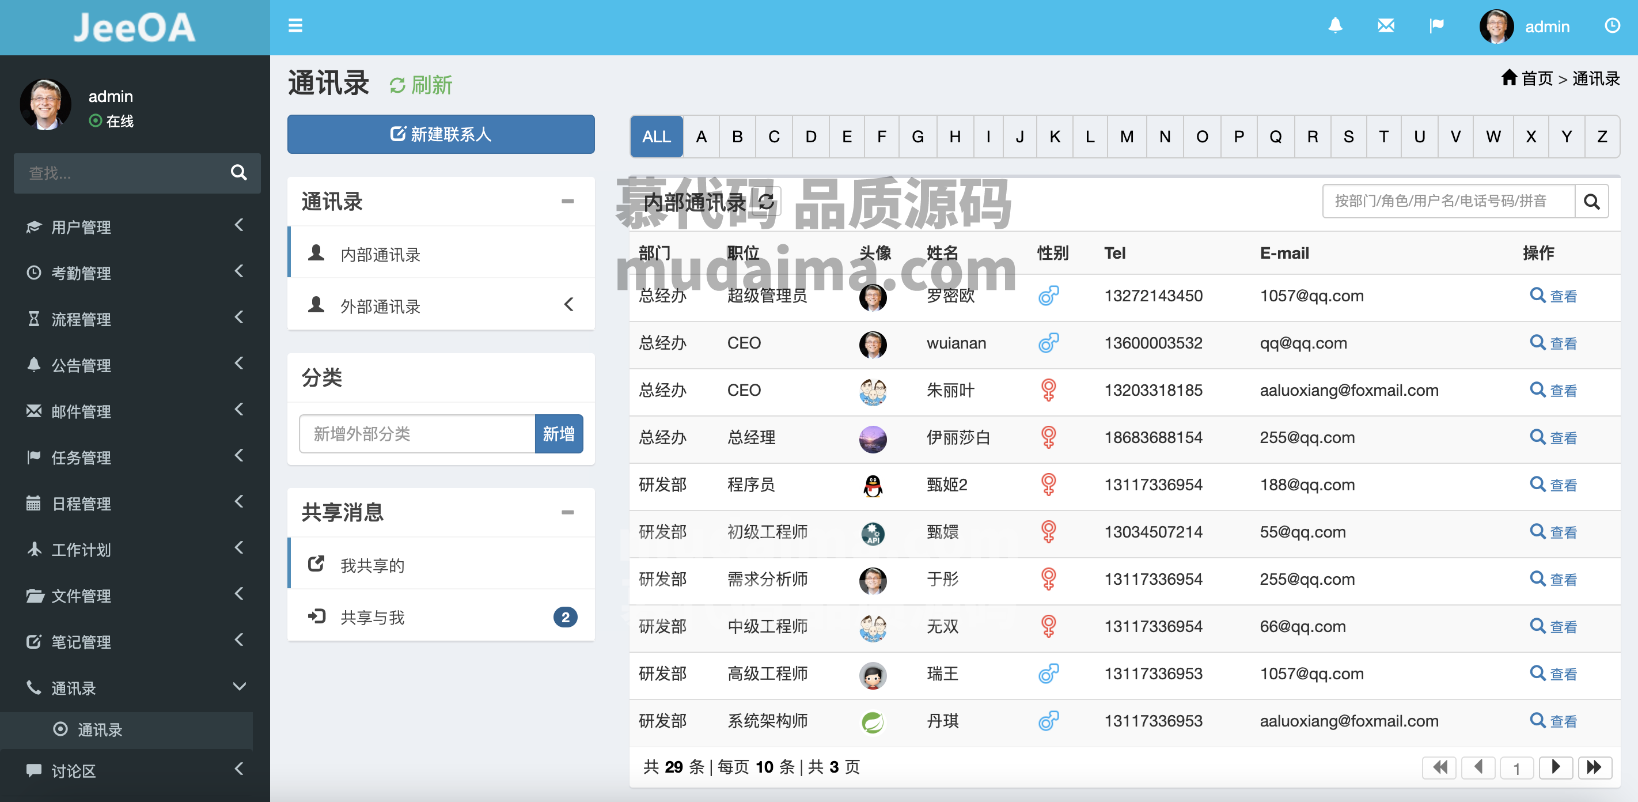Filter contacts by letter M

[1127, 137]
